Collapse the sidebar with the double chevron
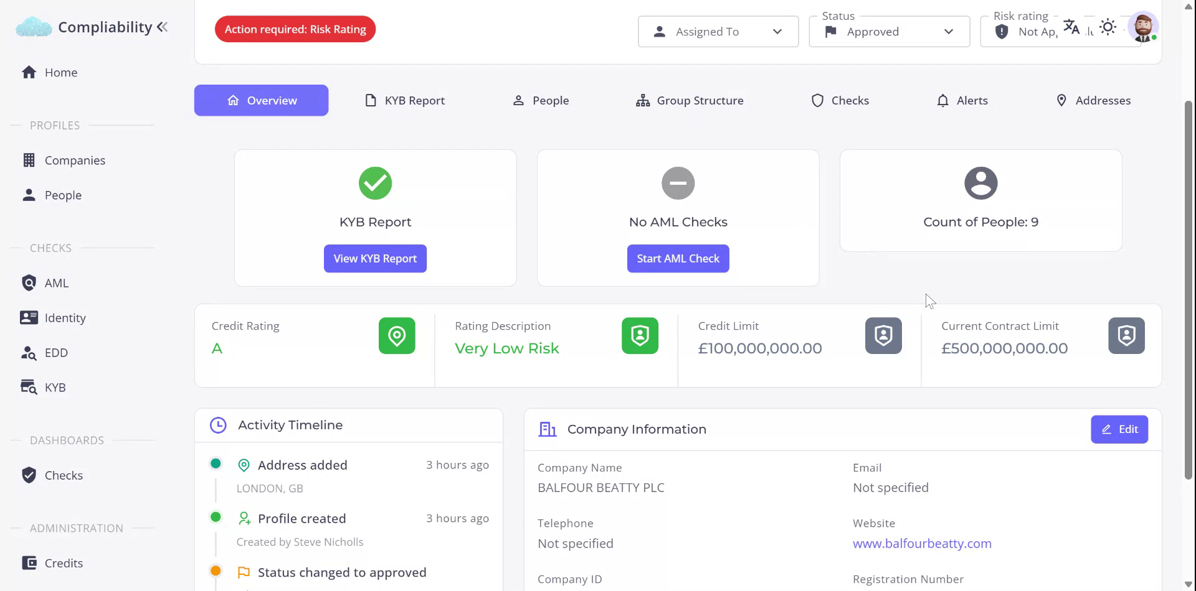The width and height of the screenshot is (1196, 591). [163, 27]
